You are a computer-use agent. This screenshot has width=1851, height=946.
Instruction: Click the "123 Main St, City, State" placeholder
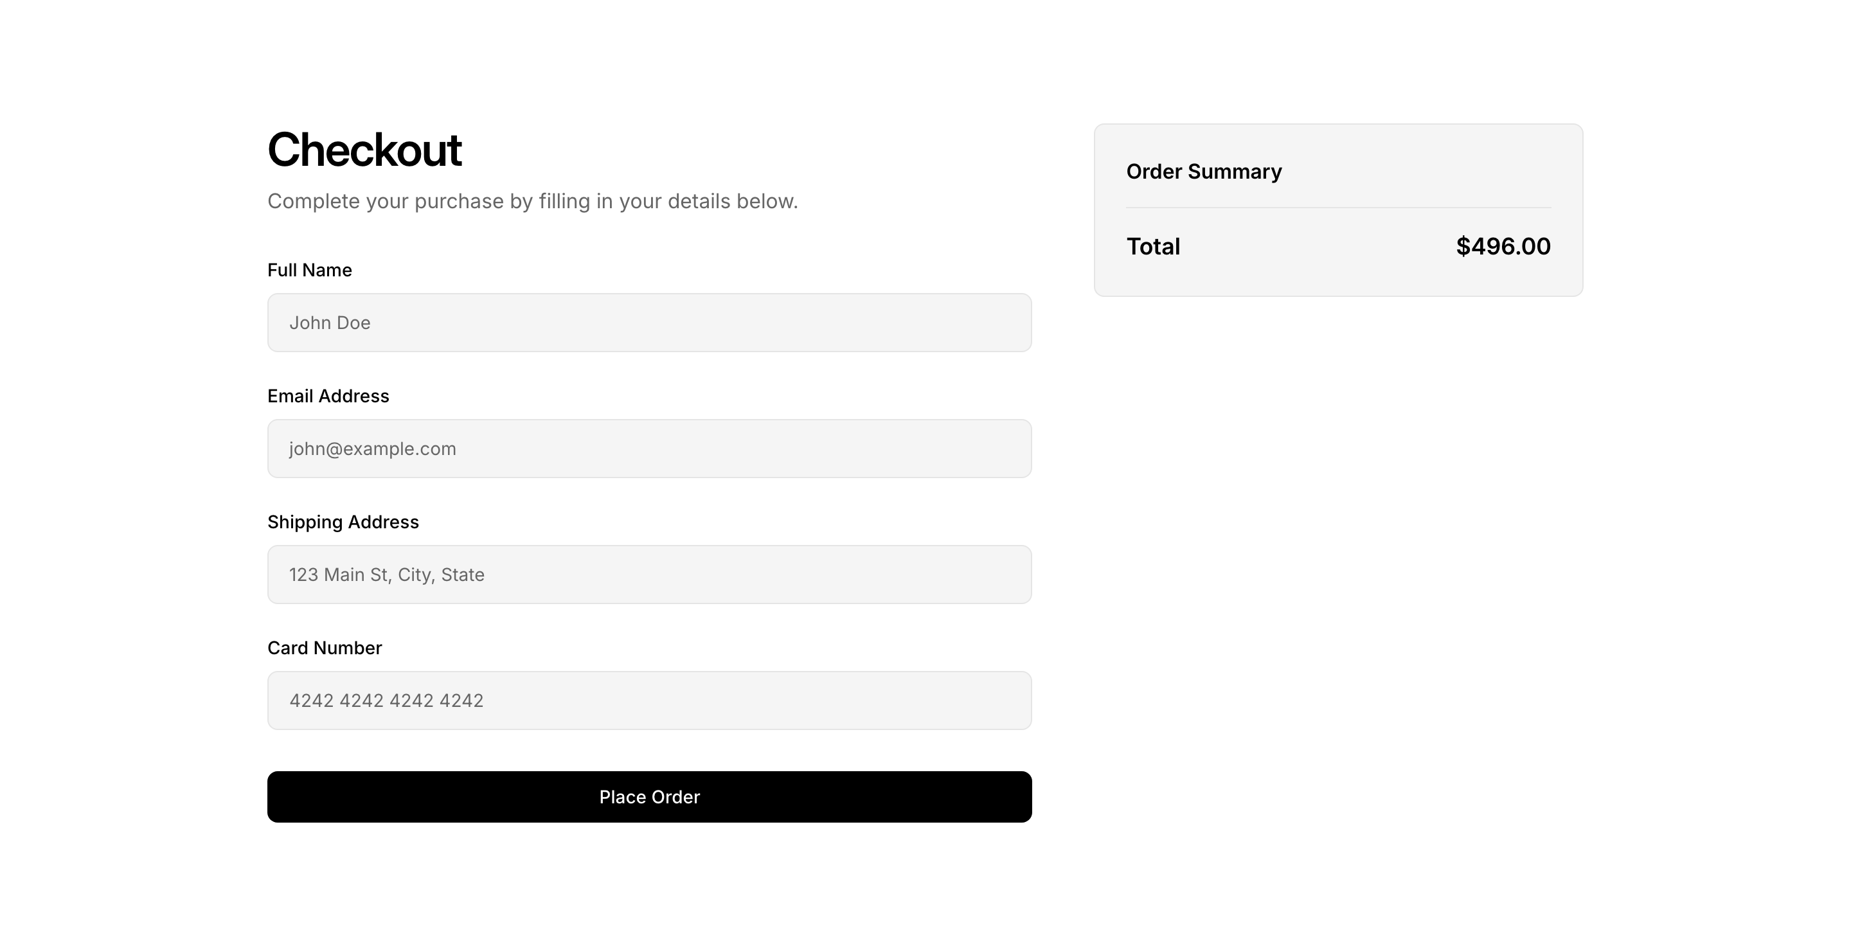(386, 575)
